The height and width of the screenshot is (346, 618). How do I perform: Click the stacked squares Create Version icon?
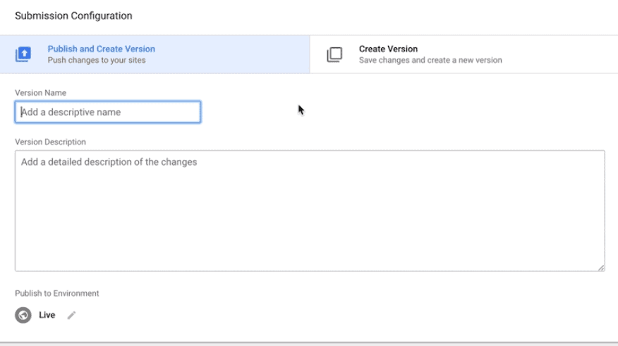coord(334,54)
